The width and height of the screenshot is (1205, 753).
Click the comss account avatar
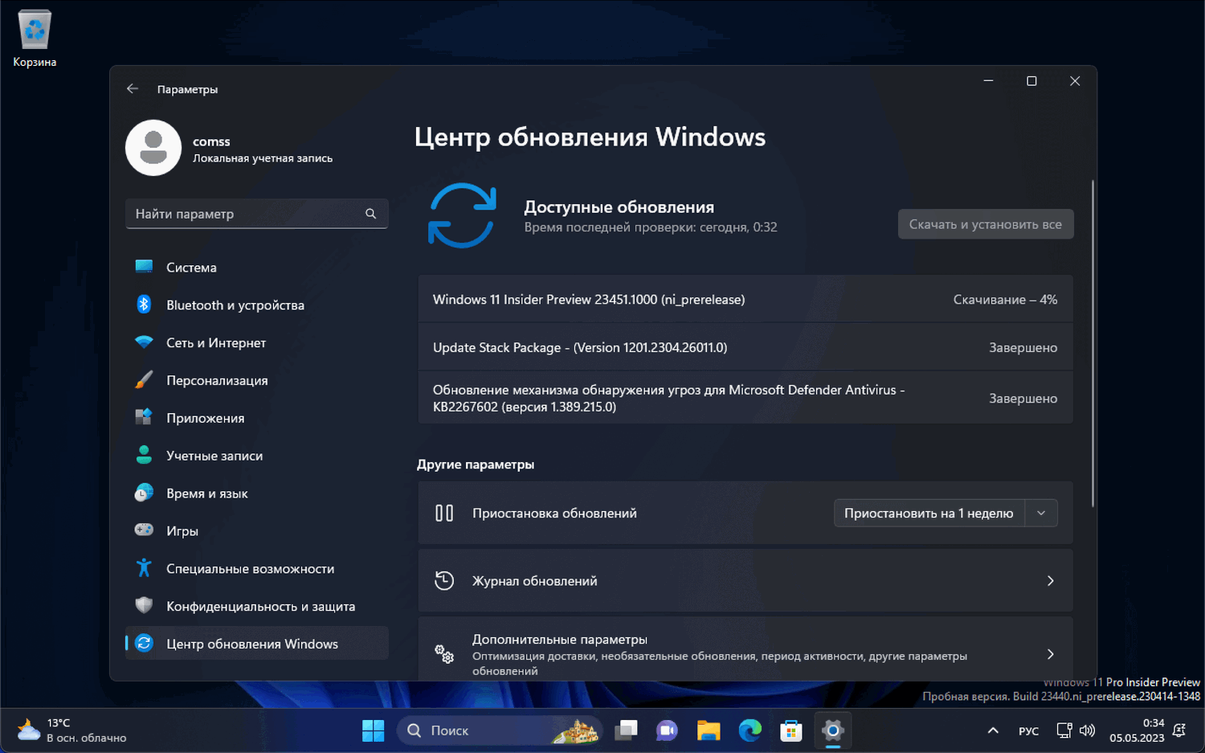(153, 148)
